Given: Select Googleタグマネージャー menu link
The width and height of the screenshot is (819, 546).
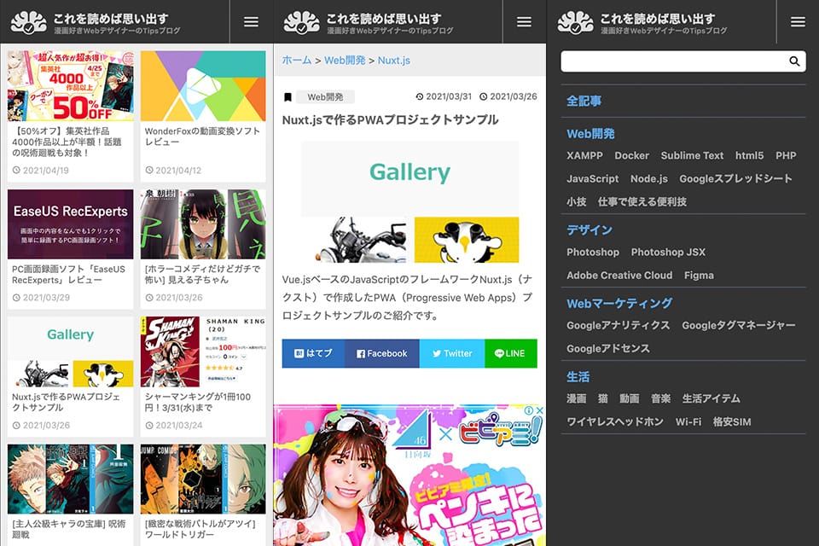Looking at the screenshot, I should tap(739, 326).
